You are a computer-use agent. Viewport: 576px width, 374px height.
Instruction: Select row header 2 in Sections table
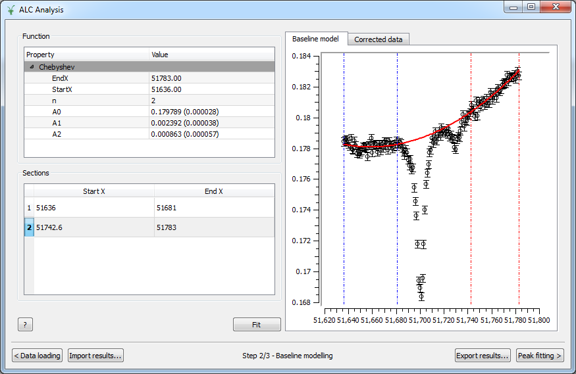pyautogui.click(x=29, y=227)
